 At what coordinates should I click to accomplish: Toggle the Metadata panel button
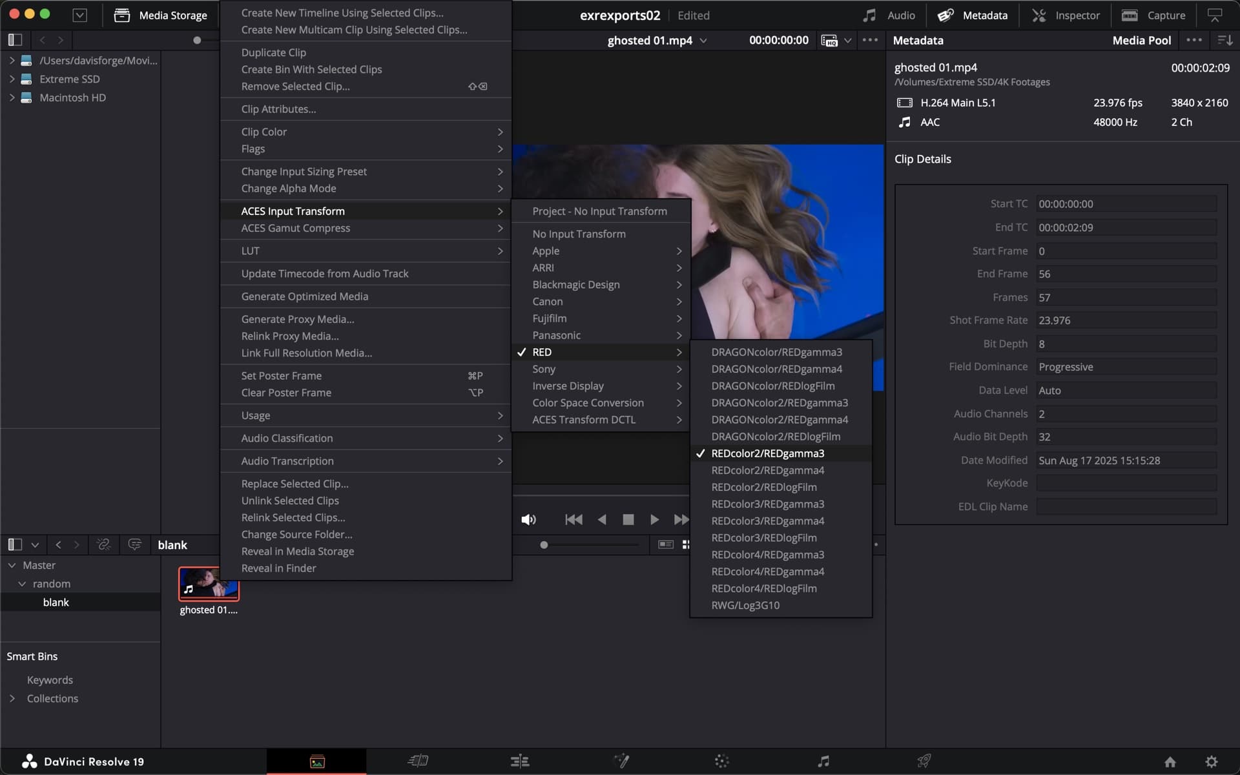[973, 15]
